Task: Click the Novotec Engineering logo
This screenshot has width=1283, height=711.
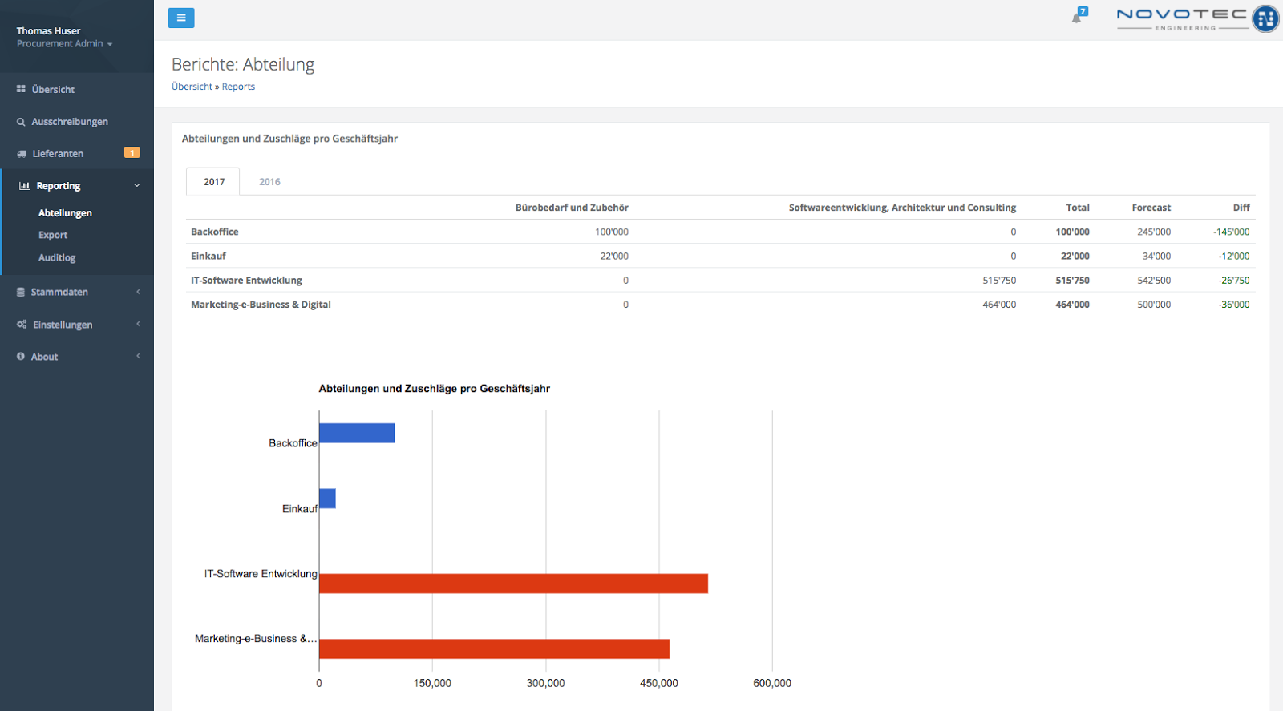Action: point(1196,18)
